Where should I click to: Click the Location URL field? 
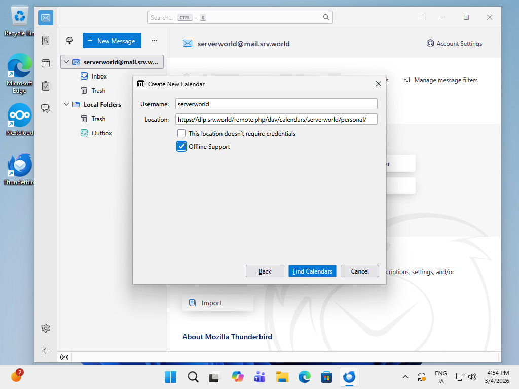[276, 119]
